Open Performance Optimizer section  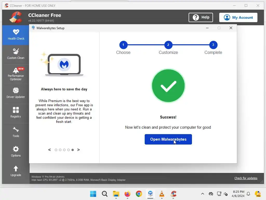[16, 74]
